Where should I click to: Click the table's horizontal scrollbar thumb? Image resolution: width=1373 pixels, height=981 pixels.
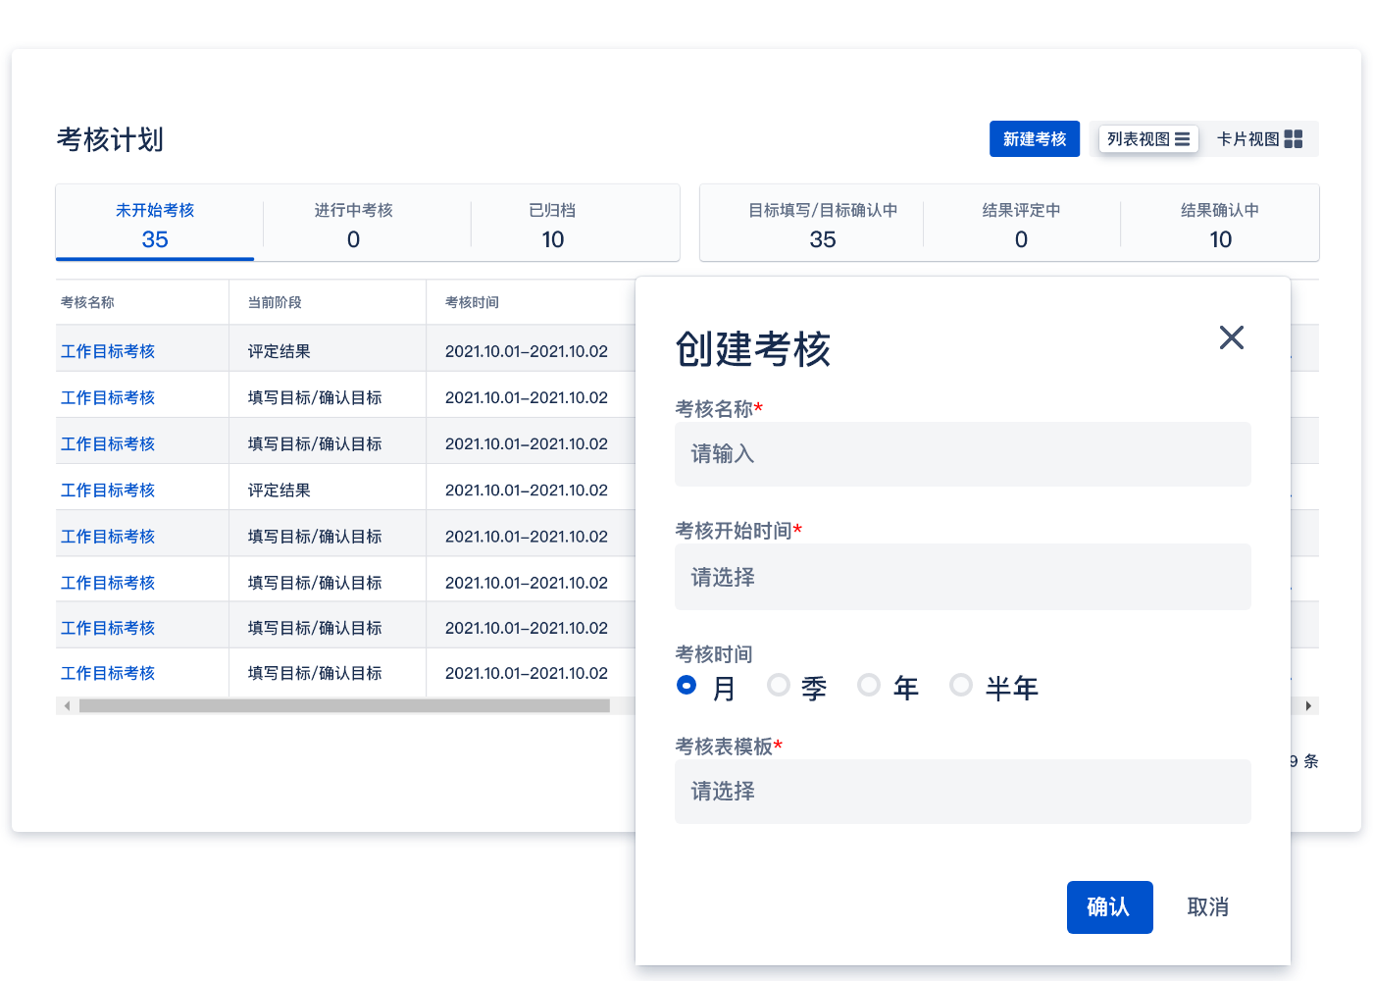click(343, 705)
